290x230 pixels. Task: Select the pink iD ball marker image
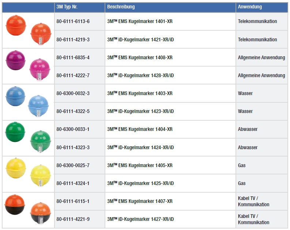39,69
